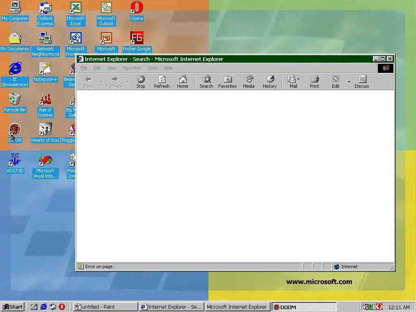The image size is (416, 312).
Task: Print the current page
Action: tap(314, 82)
